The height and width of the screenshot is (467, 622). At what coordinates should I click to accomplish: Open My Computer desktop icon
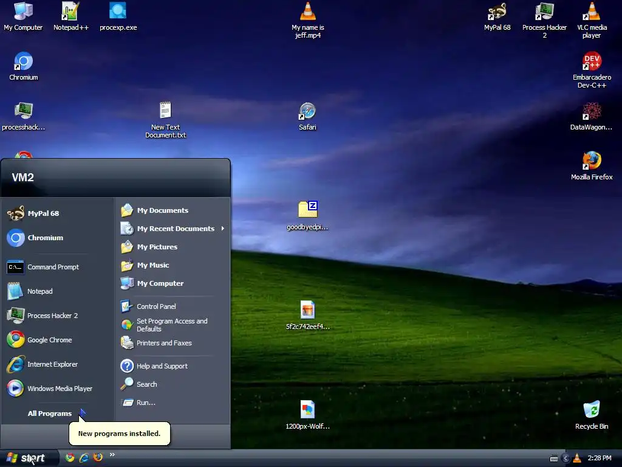coord(23,16)
